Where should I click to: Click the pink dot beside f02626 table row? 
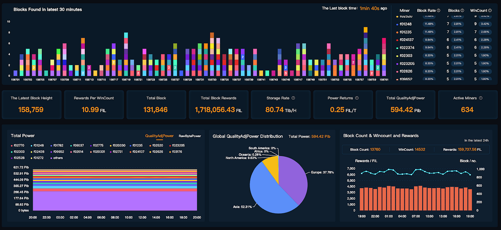click(397, 71)
